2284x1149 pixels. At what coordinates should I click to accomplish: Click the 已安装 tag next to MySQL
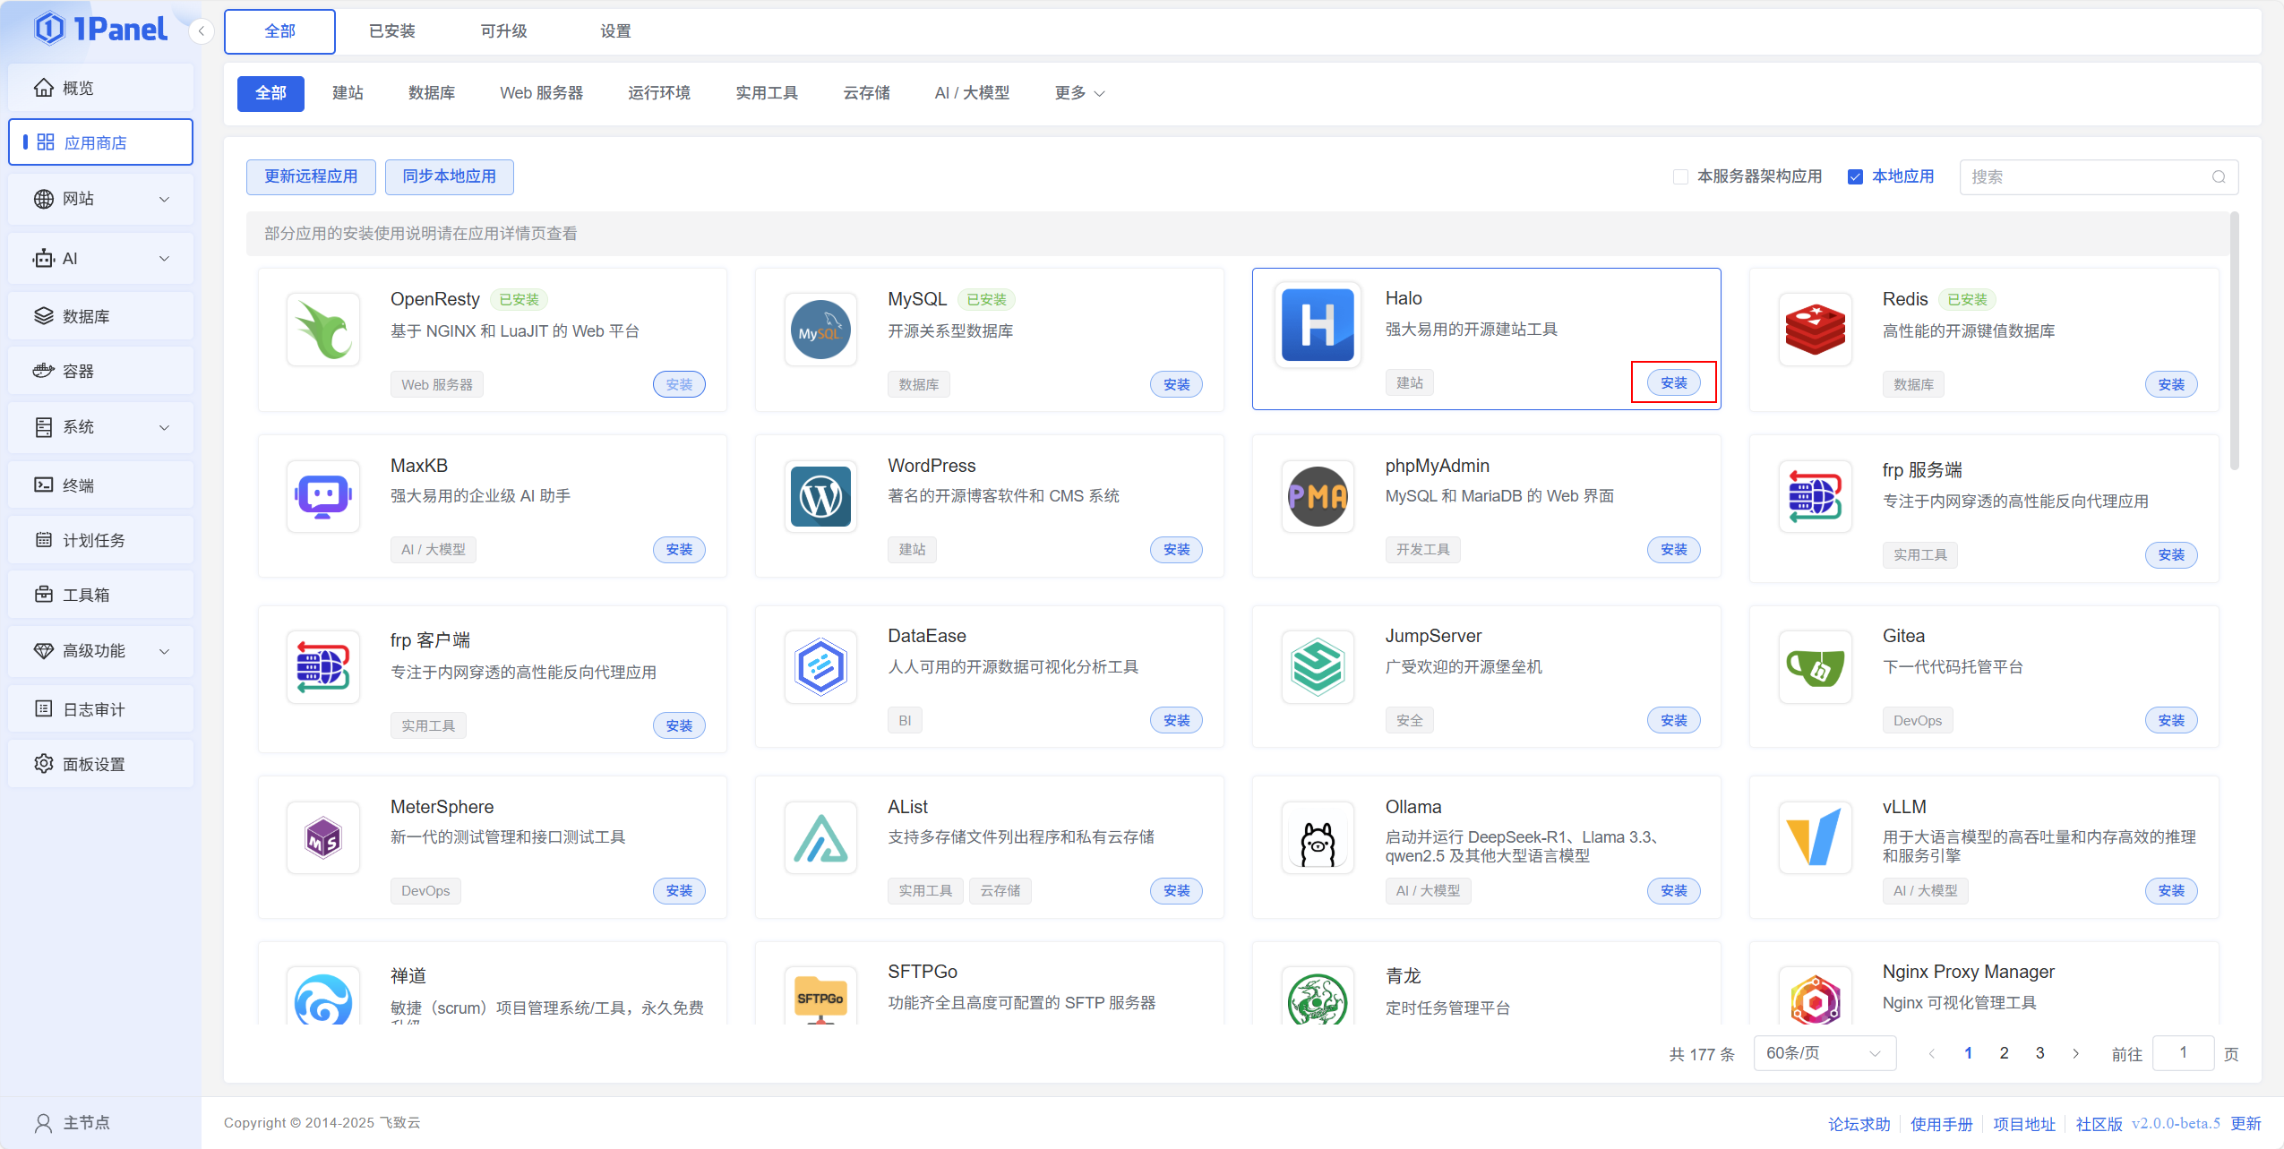(986, 300)
